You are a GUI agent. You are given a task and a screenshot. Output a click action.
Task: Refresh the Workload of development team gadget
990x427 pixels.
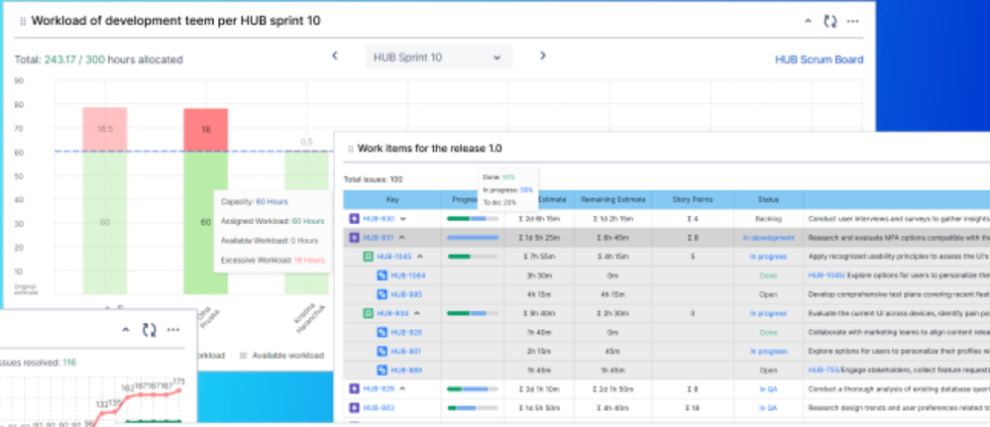pos(830,22)
